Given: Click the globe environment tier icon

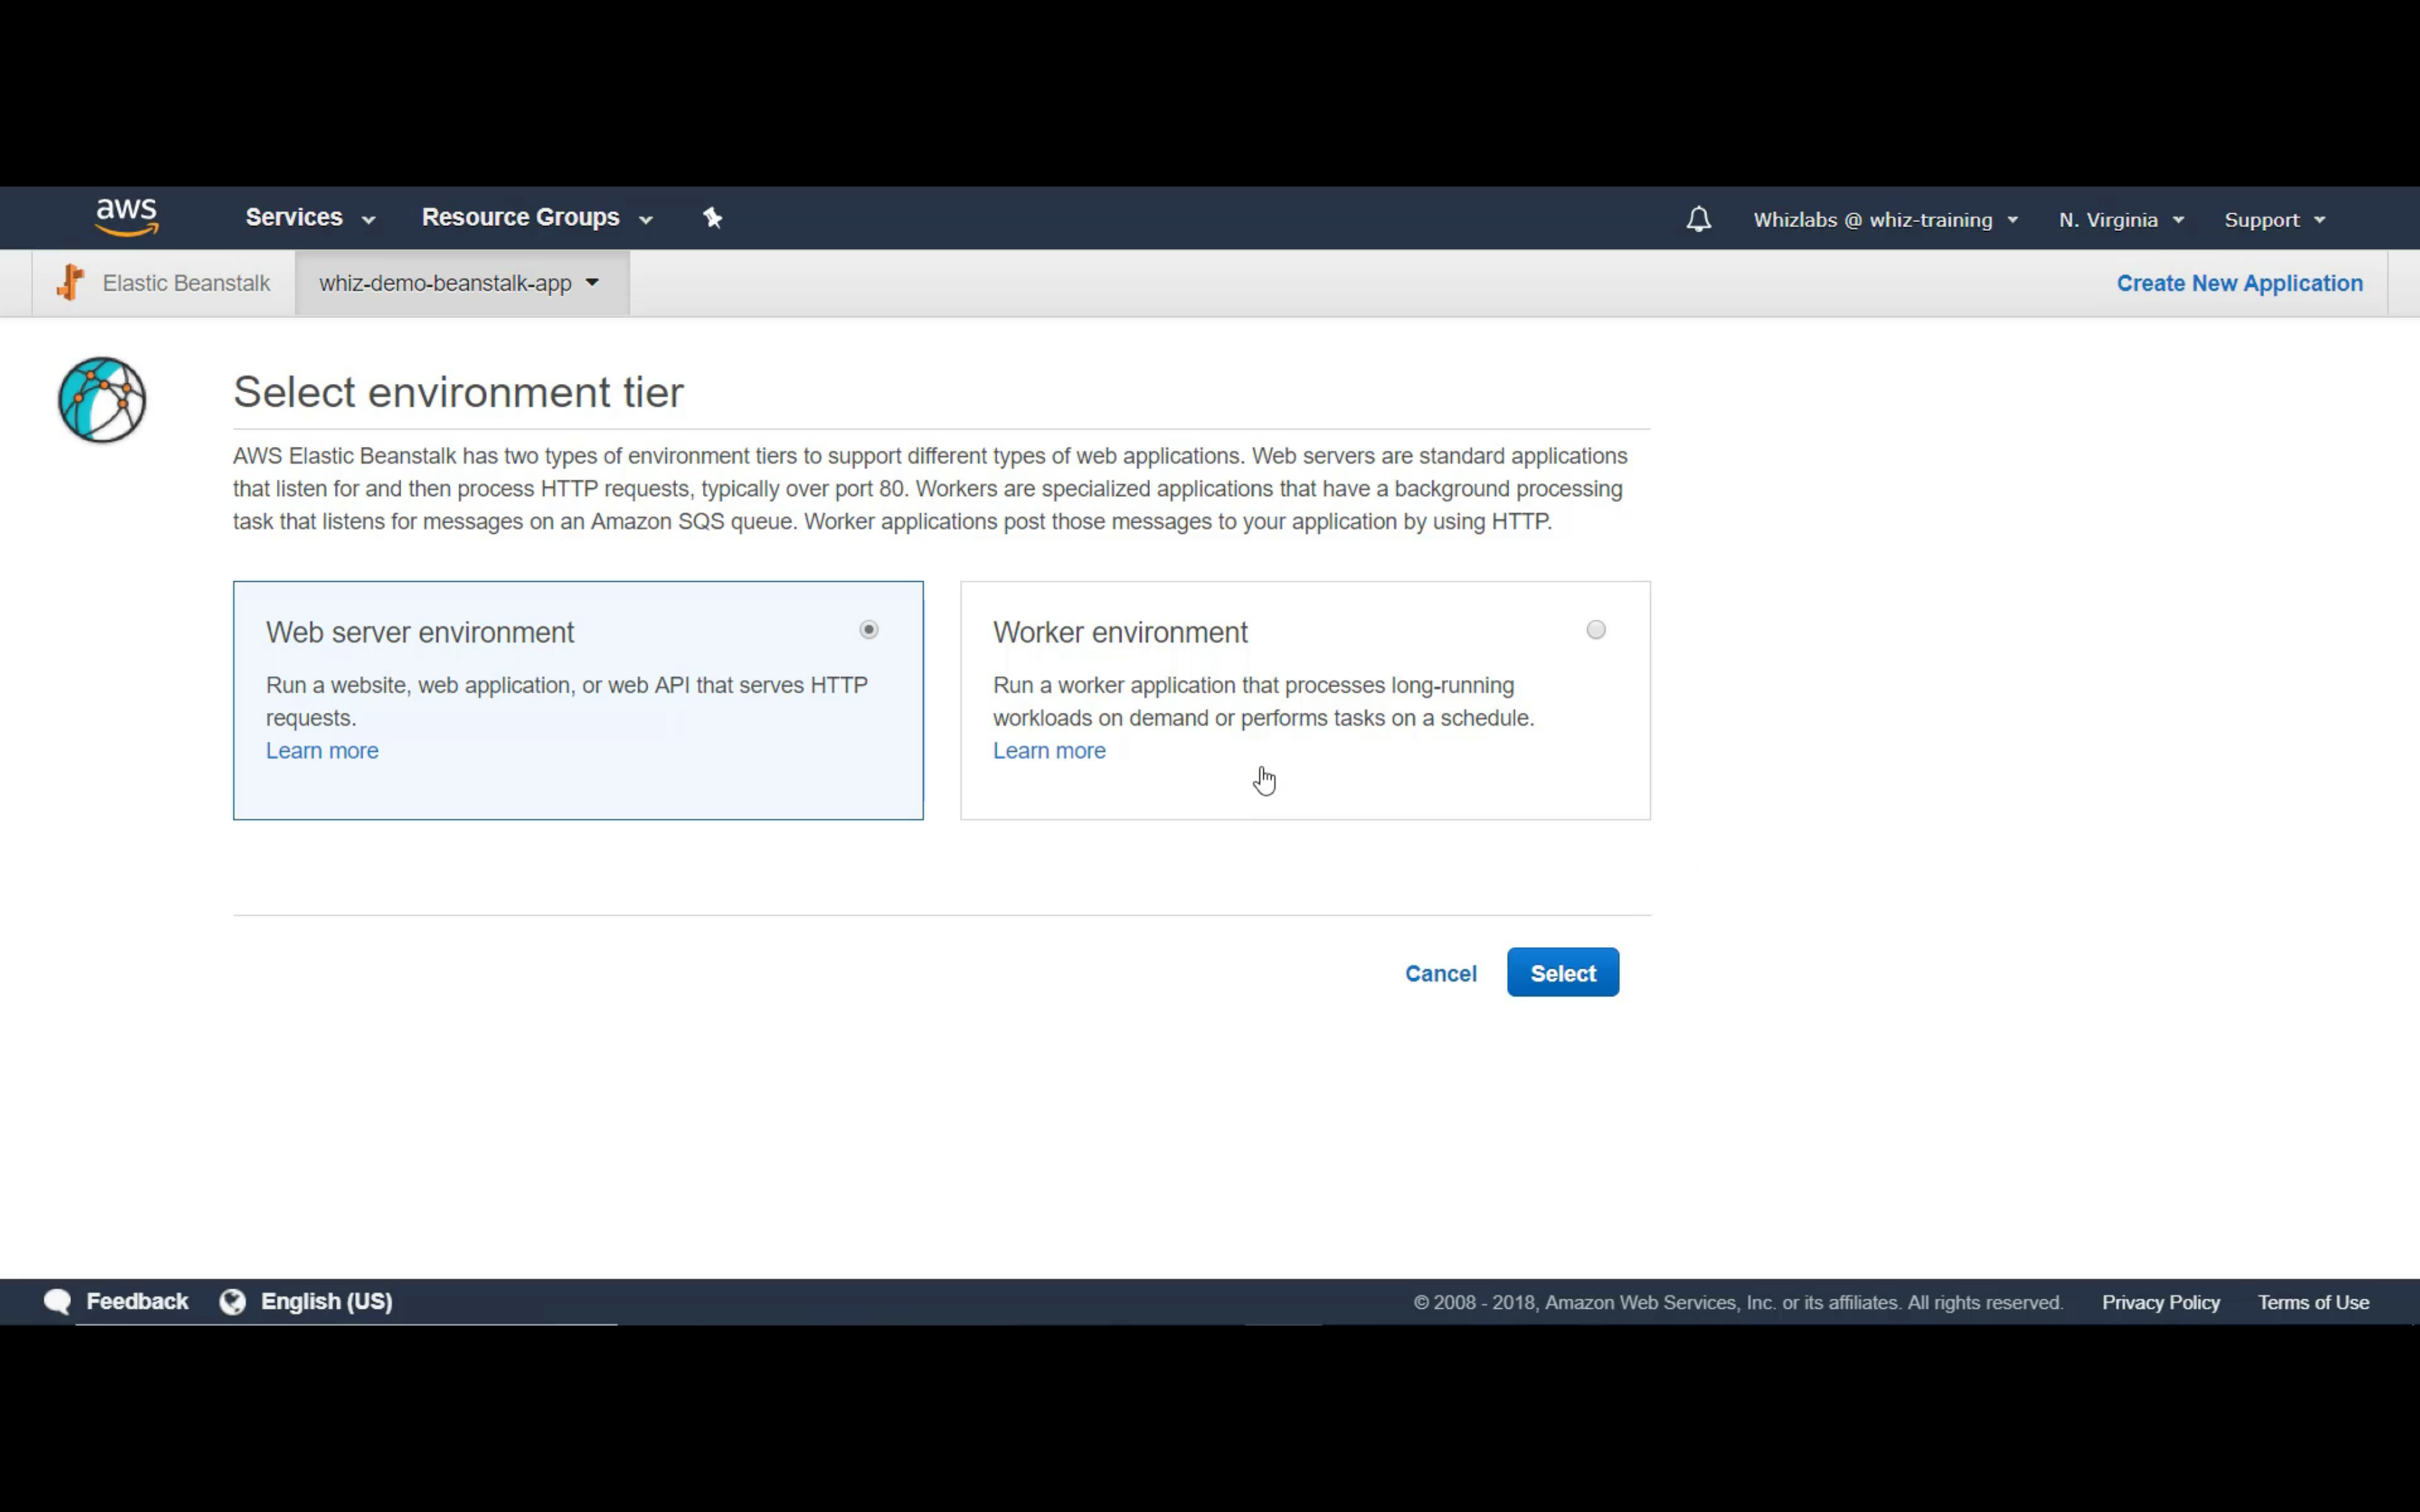Looking at the screenshot, I should tap(102, 400).
